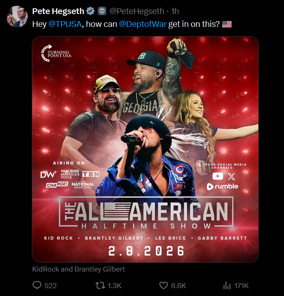This screenshot has width=284, height=296.
Task: Click the X logo on the poster
Action: 231,176
